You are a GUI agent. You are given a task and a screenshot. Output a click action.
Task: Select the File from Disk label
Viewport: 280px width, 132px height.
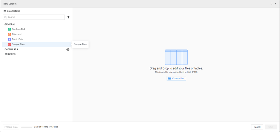pyautogui.click(x=19, y=29)
